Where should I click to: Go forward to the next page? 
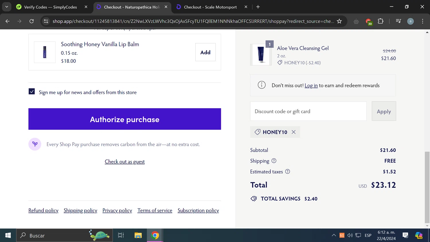19,21
